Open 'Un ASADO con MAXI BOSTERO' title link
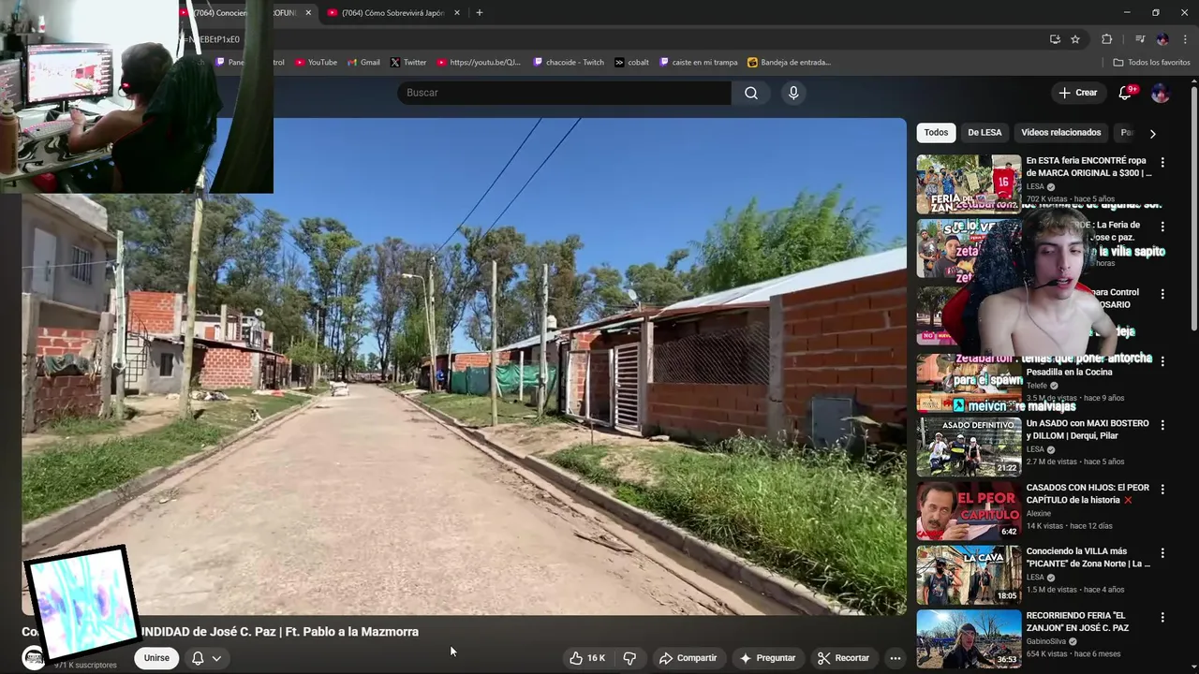1199x674 pixels. click(1088, 430)
